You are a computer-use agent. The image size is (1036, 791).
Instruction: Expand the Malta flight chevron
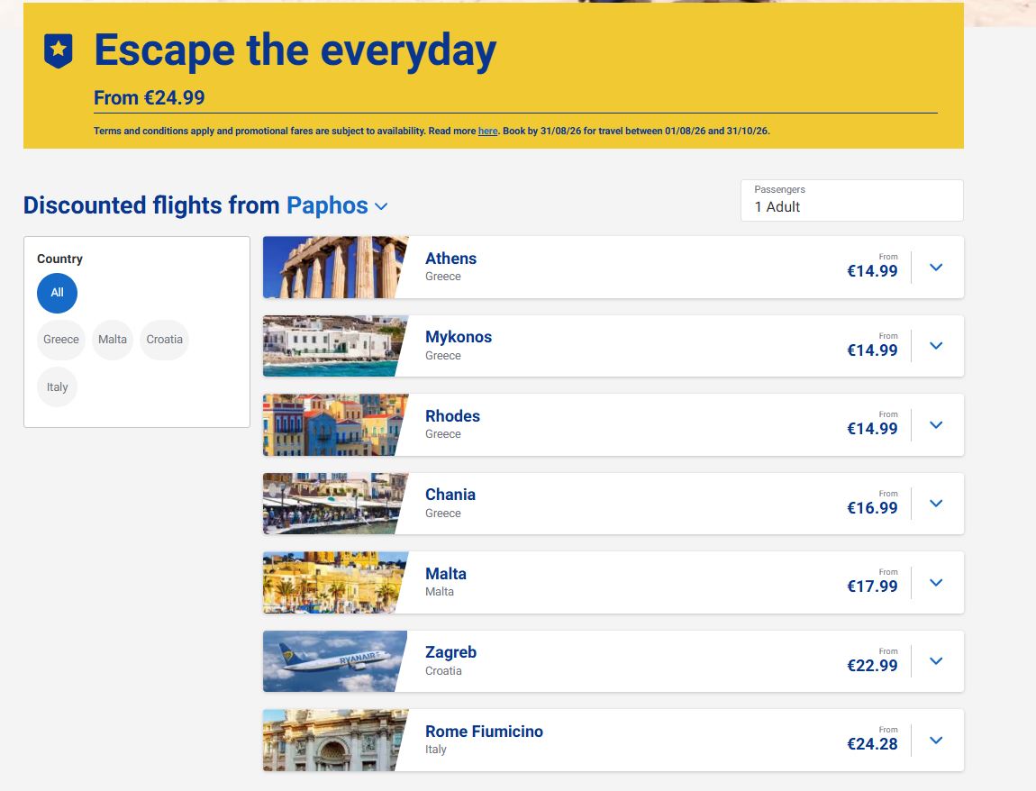936,582
